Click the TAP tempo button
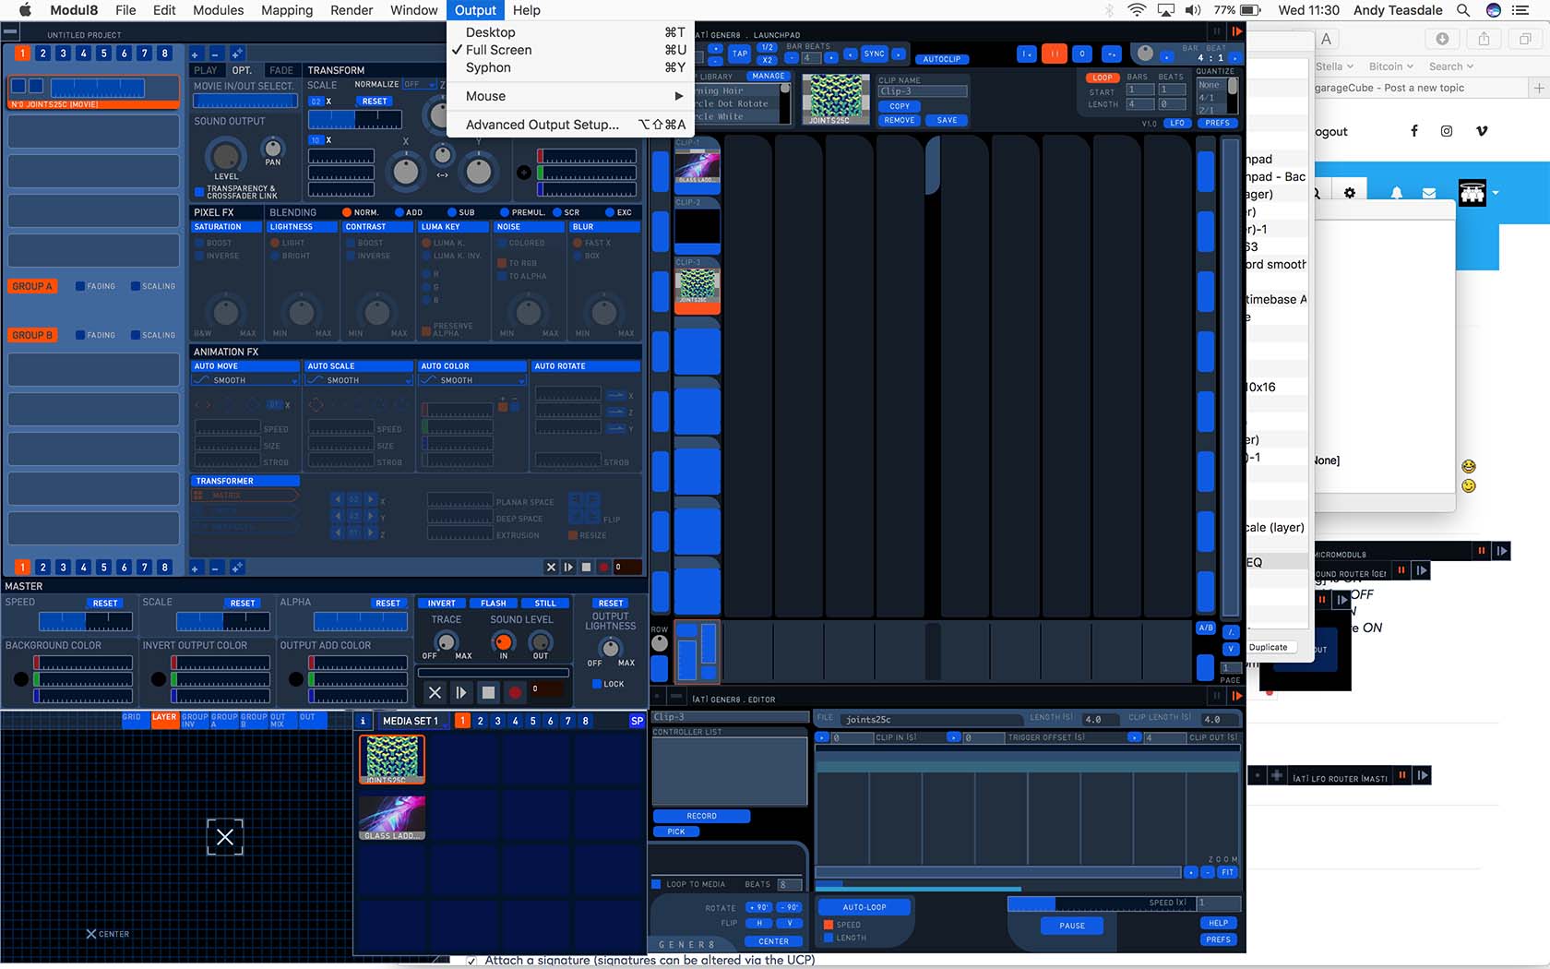Viewport: 1550px width, 969px height. coord(740,54)
